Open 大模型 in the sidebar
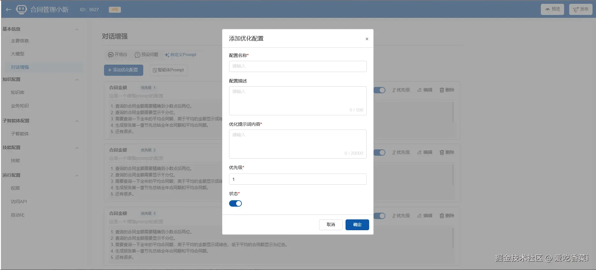Image resolution: width=596 pixels, height=270 pixels. point(18,54)
